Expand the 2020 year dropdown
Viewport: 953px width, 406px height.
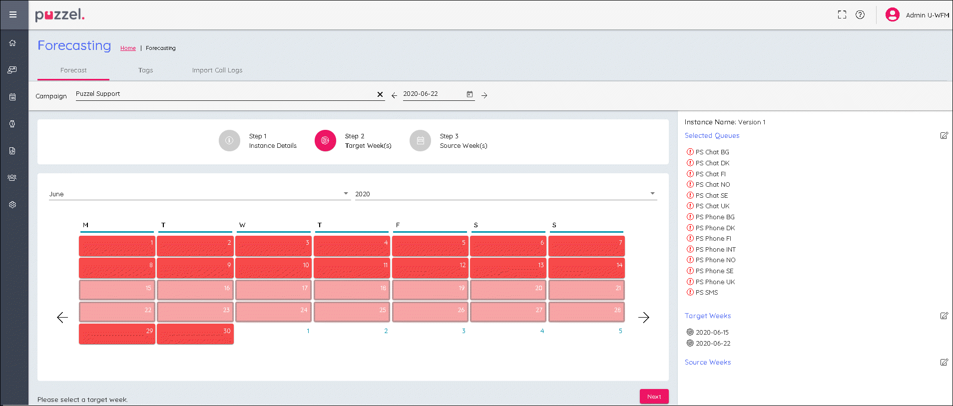coord(652,194)
